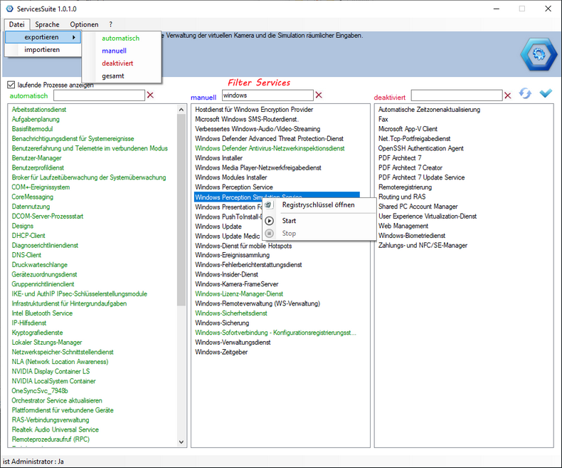Select 'Druckwarteschlange' service

click(39, 264)
